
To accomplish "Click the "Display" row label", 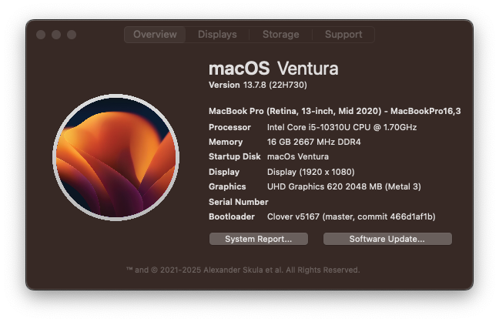I will pyautogui.click(x=224, y=172).
